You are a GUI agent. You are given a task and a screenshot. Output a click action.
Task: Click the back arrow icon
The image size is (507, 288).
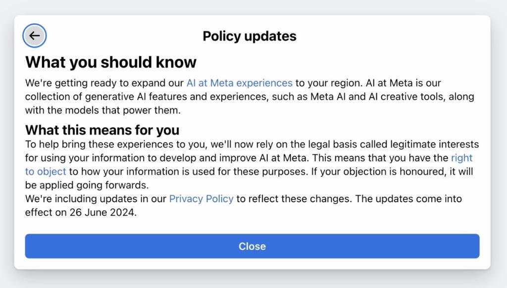[34, 36]
